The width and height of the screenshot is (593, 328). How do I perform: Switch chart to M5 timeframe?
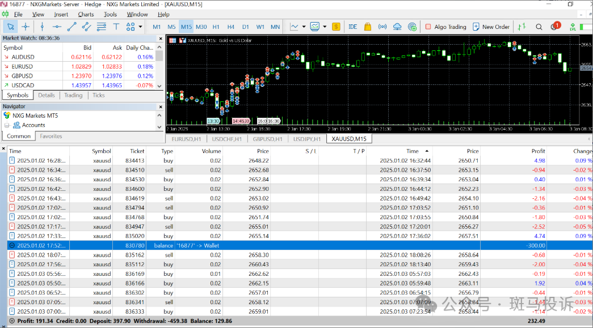171,27
